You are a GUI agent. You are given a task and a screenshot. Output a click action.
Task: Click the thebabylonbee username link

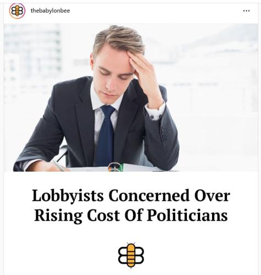50,10
